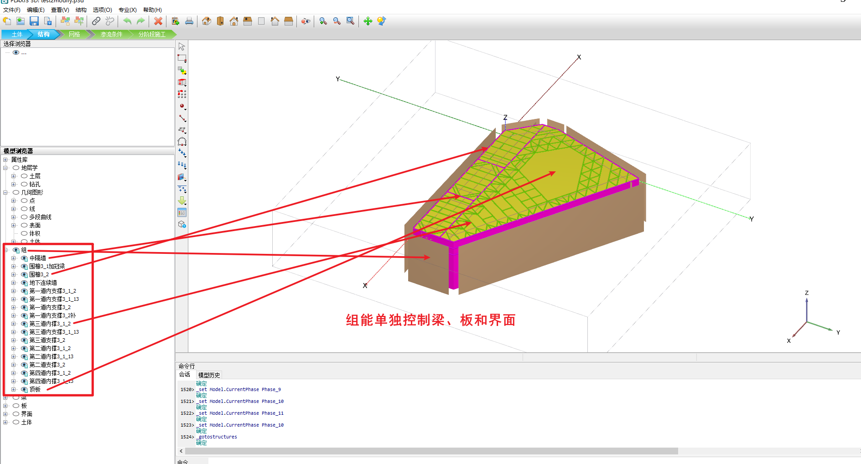Click the printer icon
This screenshot has height=464, width=861.
click(x=189, y=21)
